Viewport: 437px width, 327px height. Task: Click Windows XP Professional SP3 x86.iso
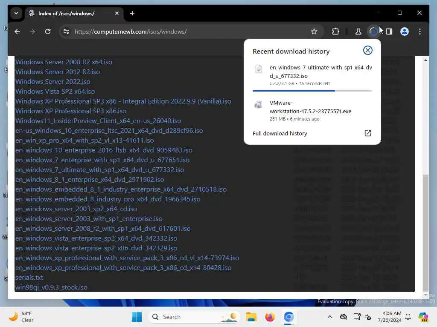coord(71,111)
